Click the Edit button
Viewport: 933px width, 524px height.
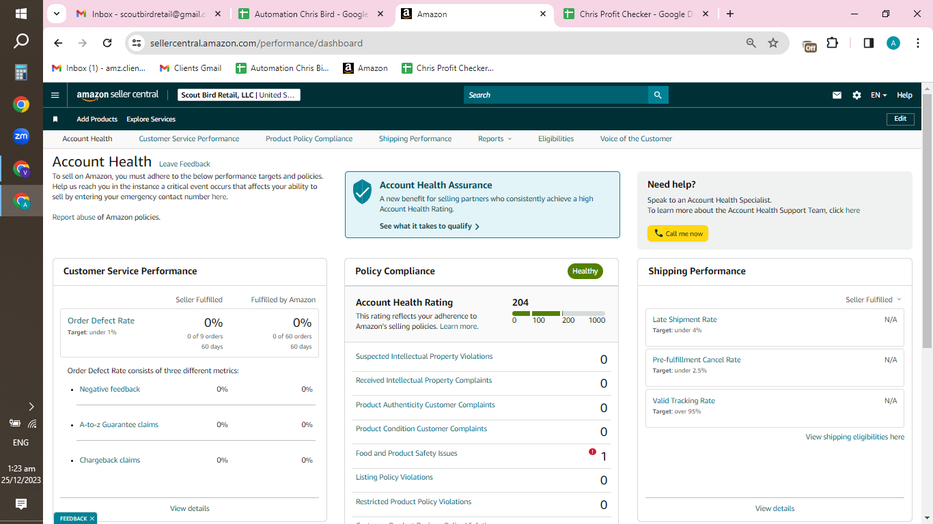900,119
